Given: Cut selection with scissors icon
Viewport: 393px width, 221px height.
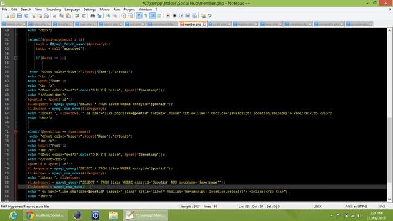Looking at the screenshot, I should tap(55, 15).
